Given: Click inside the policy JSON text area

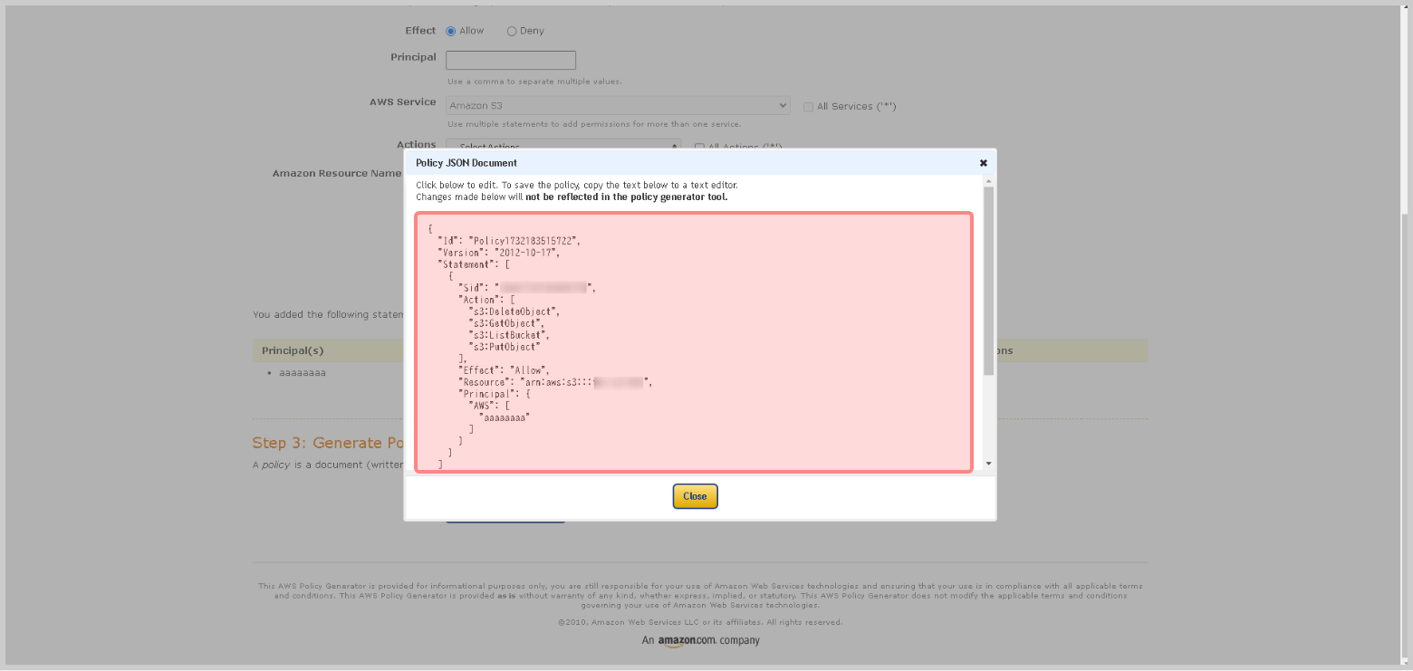Looking at the screenshot, I should tap(694, 342).
